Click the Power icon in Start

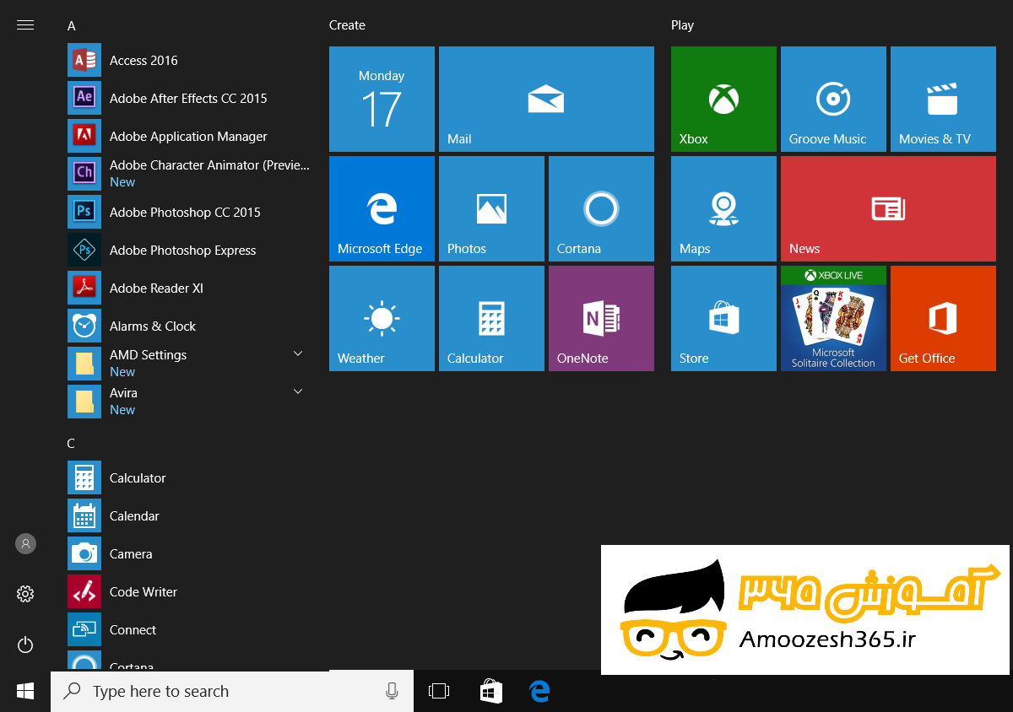[25, 645]
